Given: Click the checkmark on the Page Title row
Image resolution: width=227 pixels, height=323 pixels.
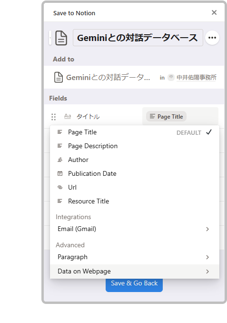Looking at the screenshot, I should [x=209, y=132].
